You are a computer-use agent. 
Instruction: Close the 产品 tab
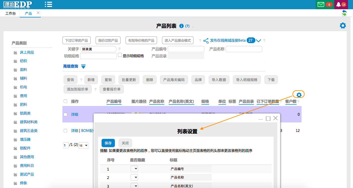38,13
